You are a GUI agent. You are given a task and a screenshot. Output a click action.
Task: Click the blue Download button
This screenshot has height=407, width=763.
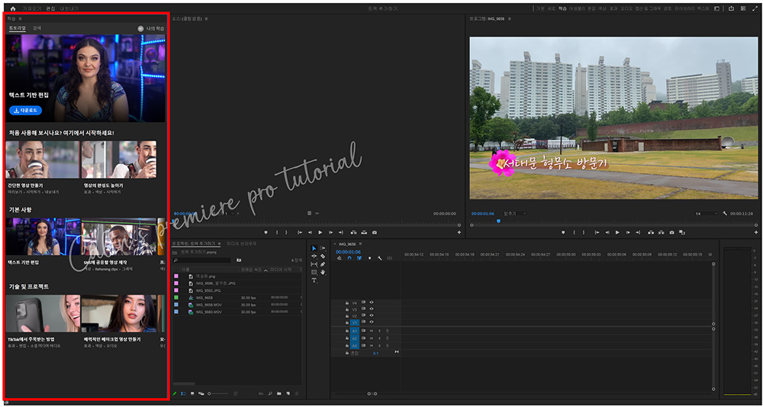coord(25,111)
